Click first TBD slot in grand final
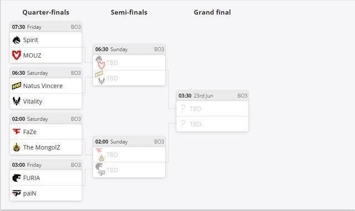This screenshot has width=355, height=211. coord(212,109)
